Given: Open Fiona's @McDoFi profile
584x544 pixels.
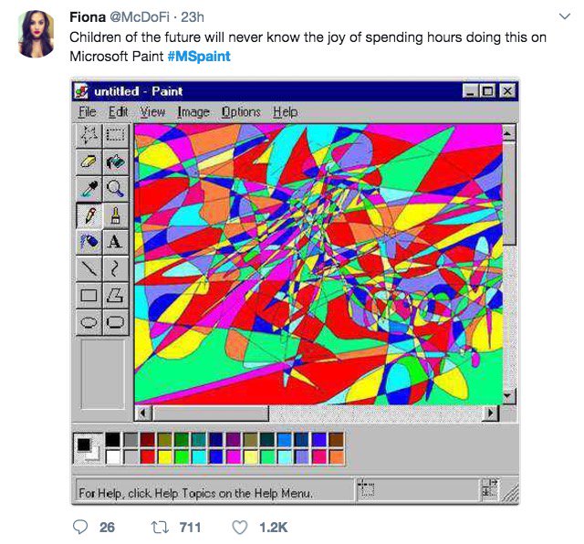Looking at the screenshot, I should [138, 17].
